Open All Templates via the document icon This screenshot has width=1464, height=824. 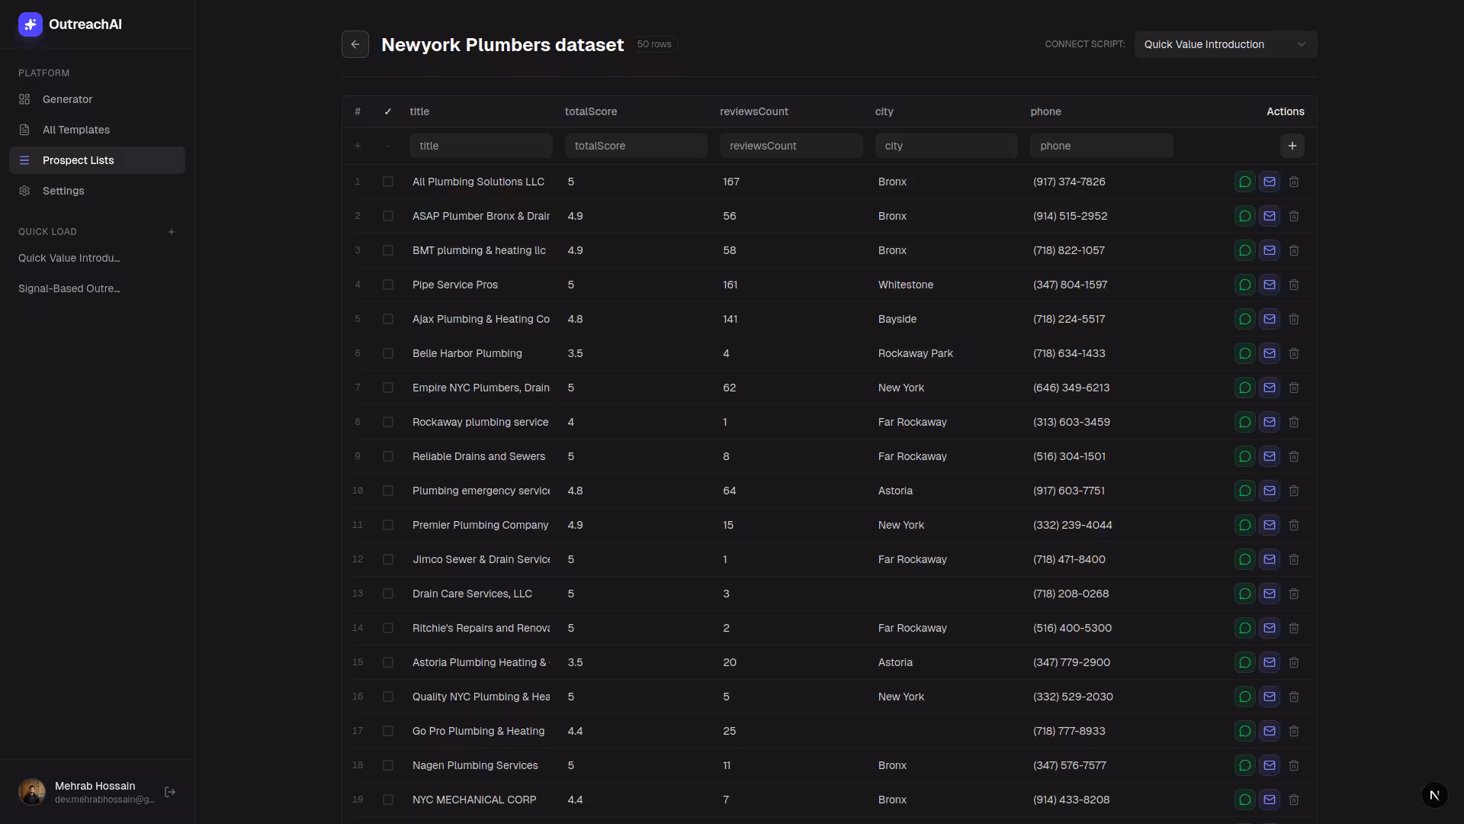pyautogui.click(x=24, y=130)
